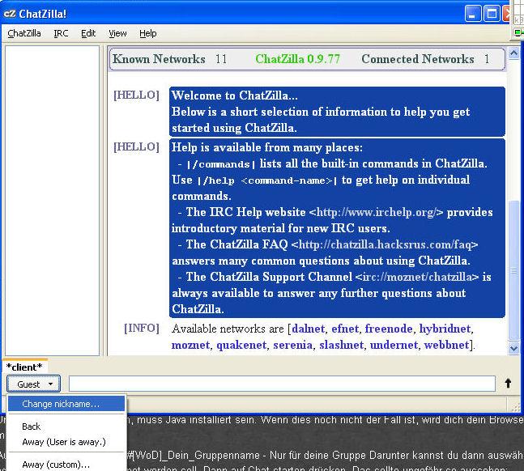Click the ChatZilla app icon in title bar

click(10, 13)
